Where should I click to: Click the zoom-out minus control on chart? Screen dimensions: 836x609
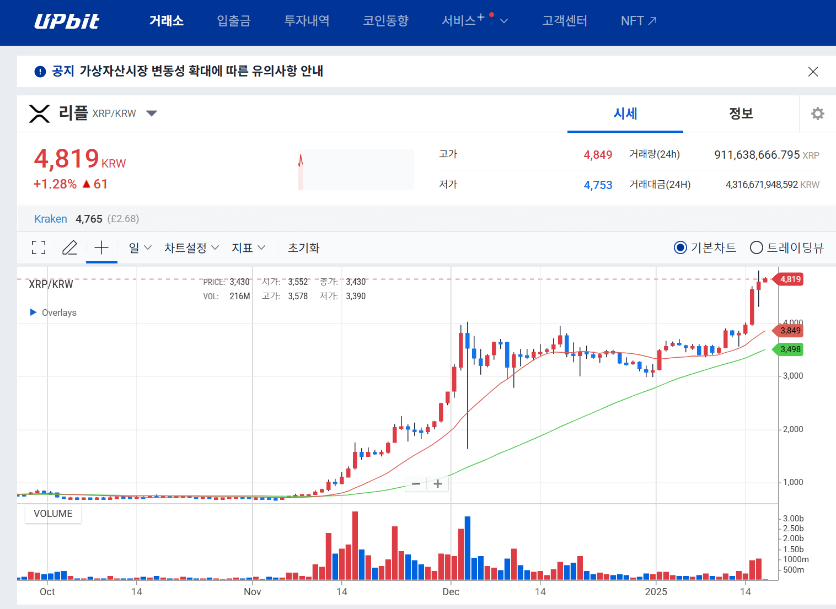pos(416,483)
